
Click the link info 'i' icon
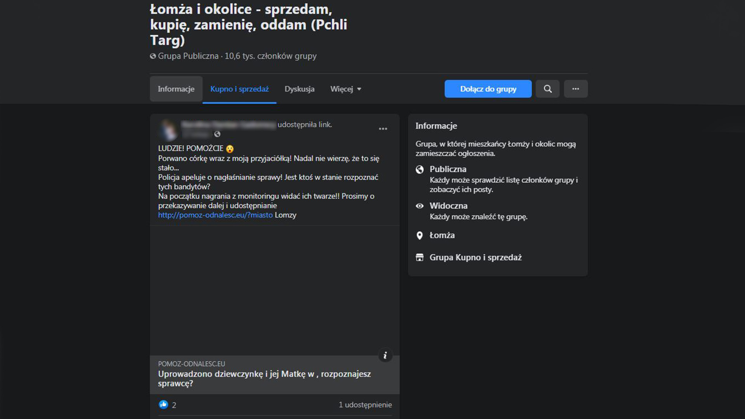(385, 355)
